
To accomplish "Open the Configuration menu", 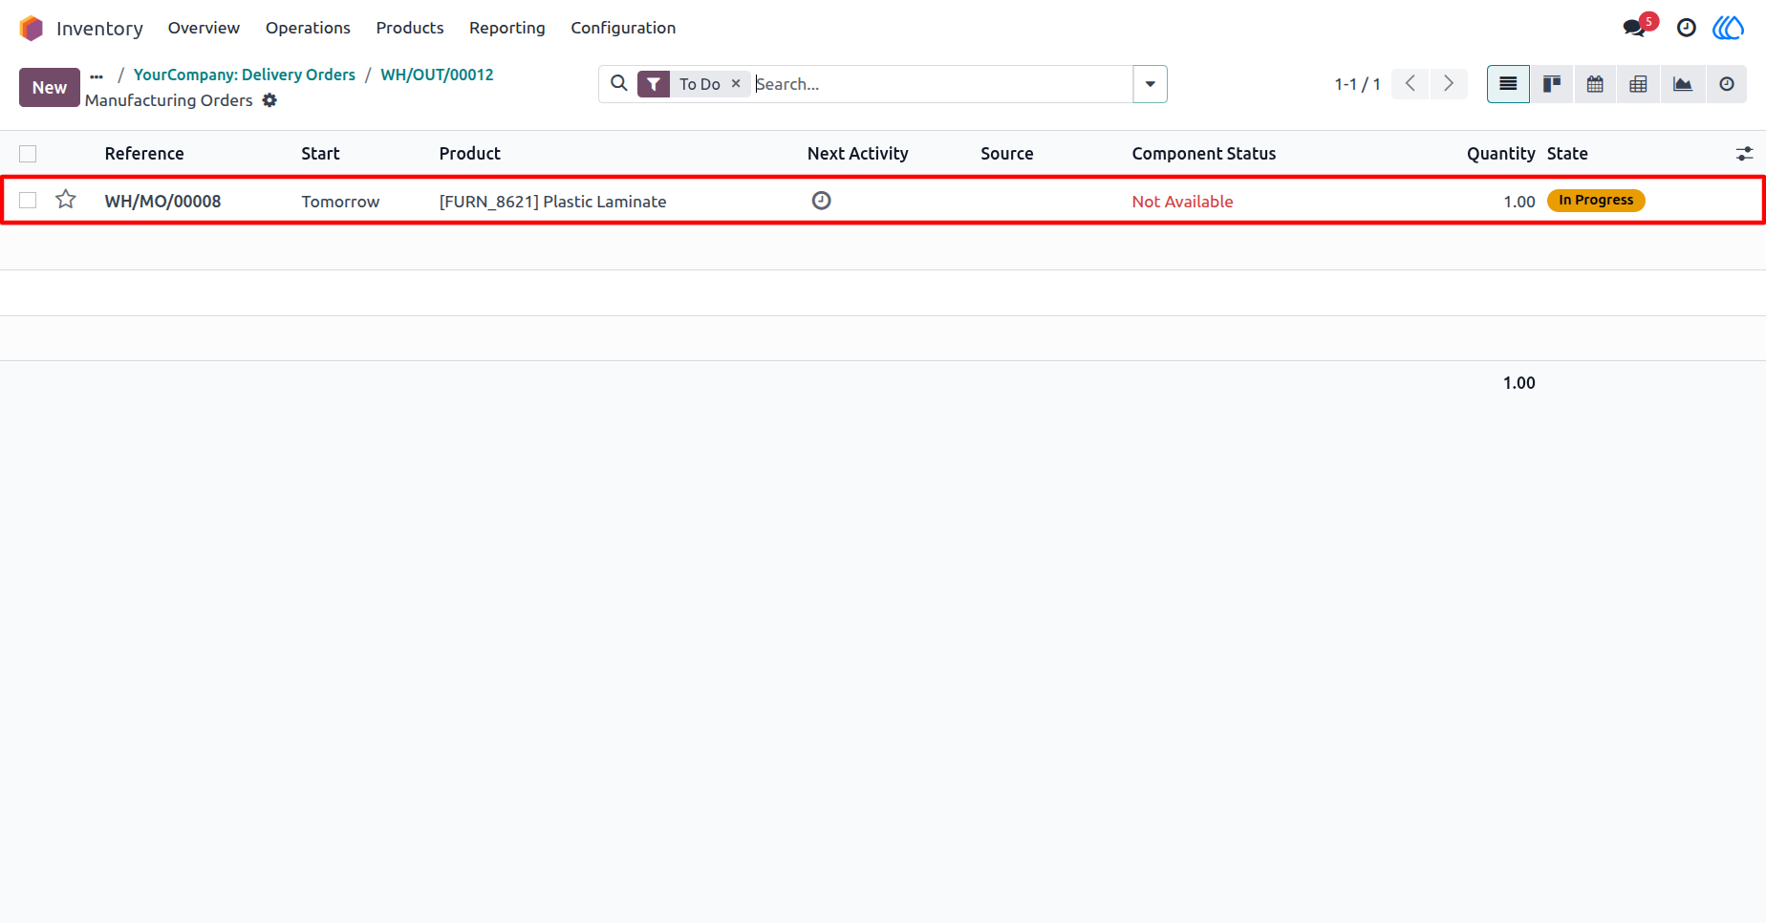I will click(x=623, y=28).
